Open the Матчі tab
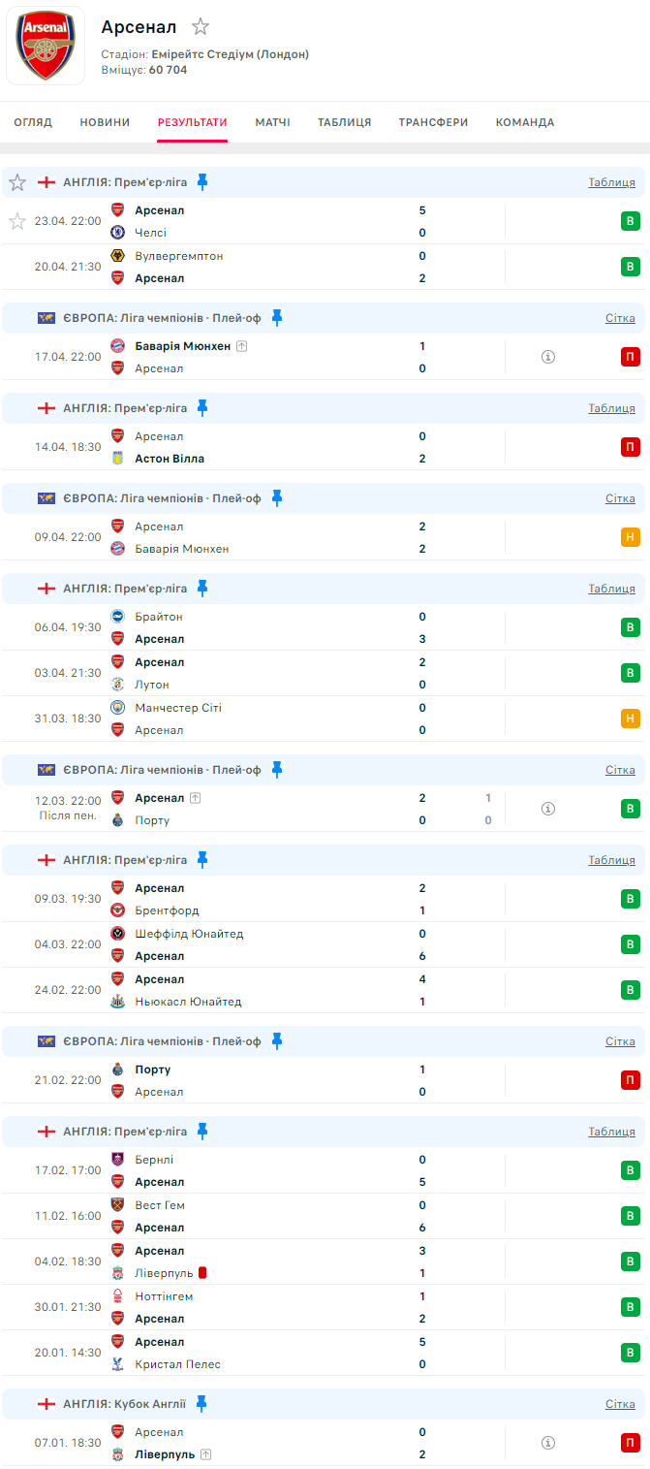The height and width of the screenshot is (1469, 650). coord(272,122)
